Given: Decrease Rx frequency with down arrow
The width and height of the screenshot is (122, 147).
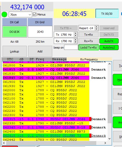Looking at the screenshot, I should 76,42.
